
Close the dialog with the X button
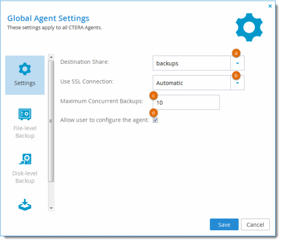point(270,6)
